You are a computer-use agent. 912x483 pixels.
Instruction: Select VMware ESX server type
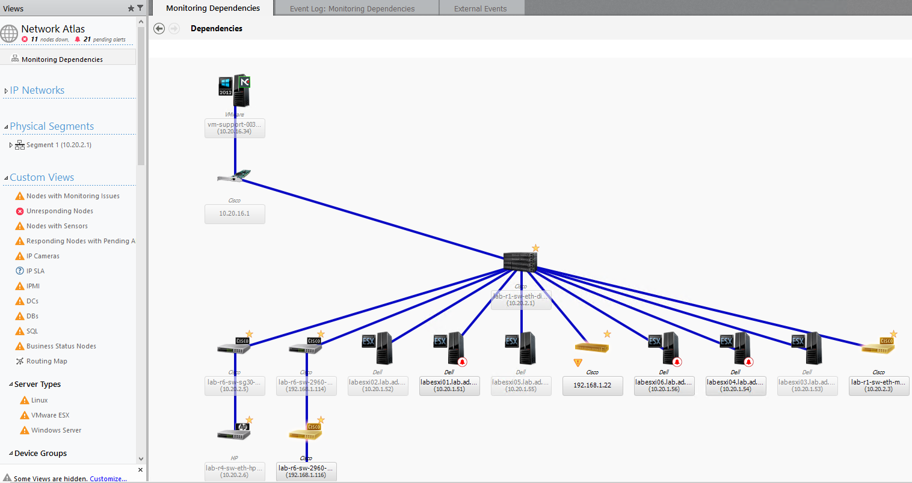[x=50, y=415]
